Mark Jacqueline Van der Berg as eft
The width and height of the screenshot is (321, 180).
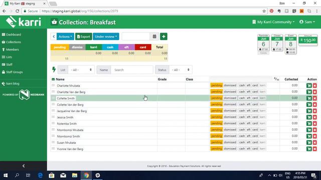(x=249, y=110)
